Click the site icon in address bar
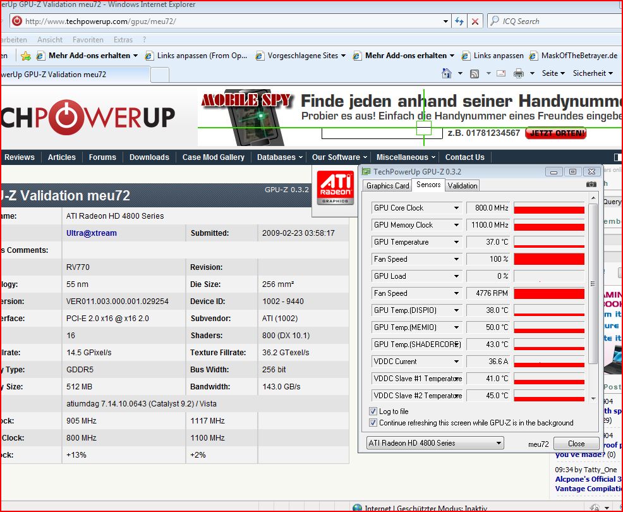The width and height of the screenshot is (623, 512). [x=16, y=21]
